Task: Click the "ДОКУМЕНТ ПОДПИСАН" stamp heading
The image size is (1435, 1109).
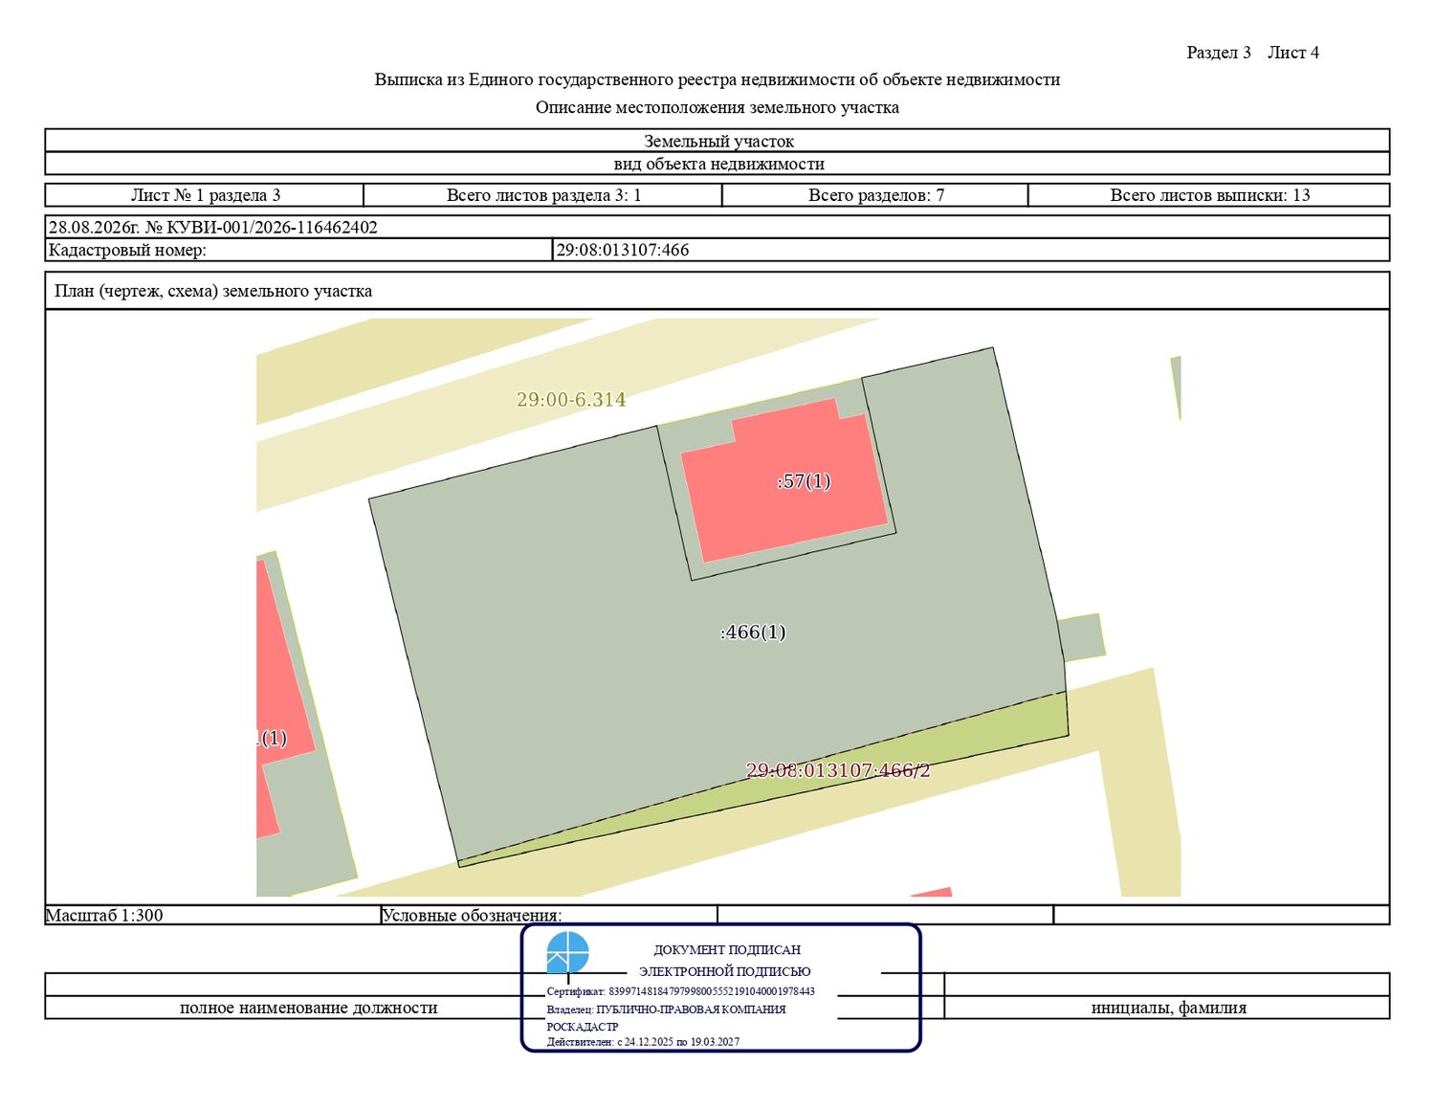Action: pyautogui.click(x=727, y=950)
